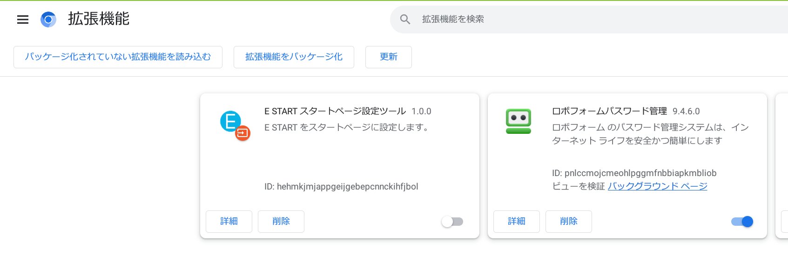
Task: Click パッケージ化されていない拡張機能を読み込む button
Action: [x=118, y=57]
